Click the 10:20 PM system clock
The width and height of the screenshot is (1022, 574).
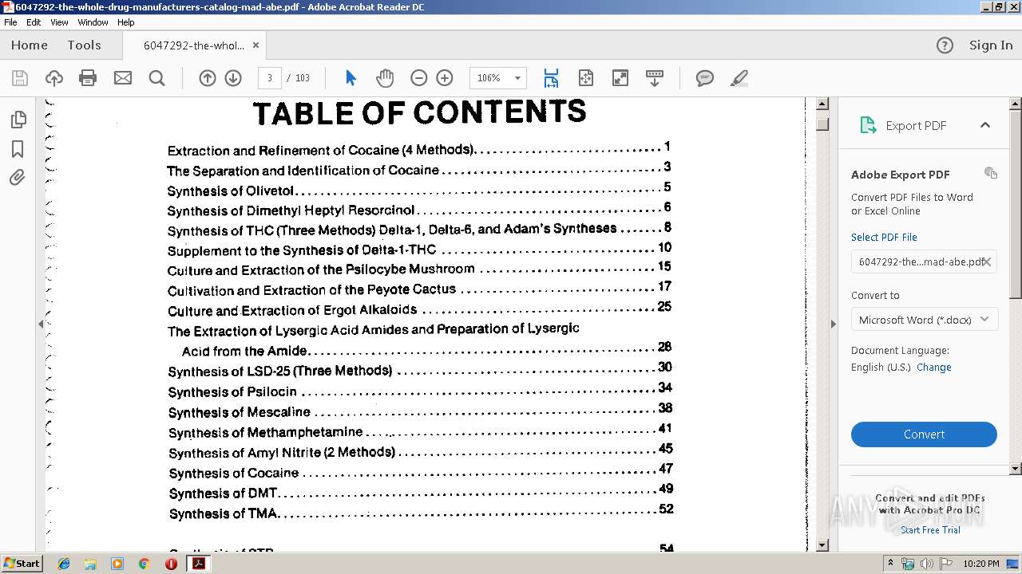tap(981, 564)
